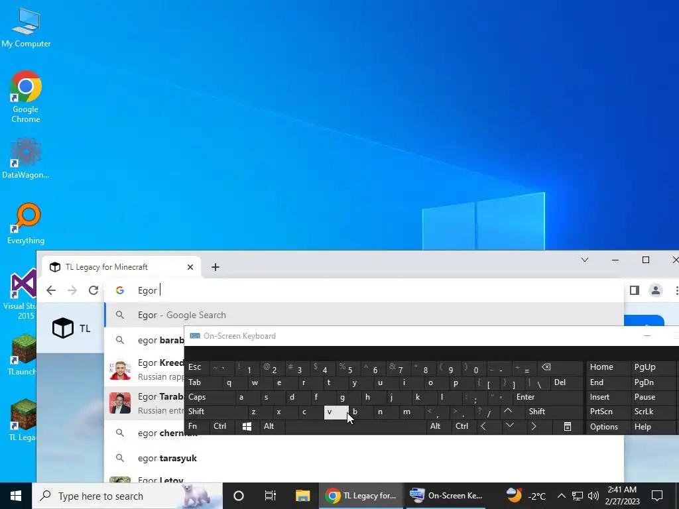Screen dimensions: 679x509
Task: Select TL Legacy for Minecraft tab
Action: tap(121, 267)
